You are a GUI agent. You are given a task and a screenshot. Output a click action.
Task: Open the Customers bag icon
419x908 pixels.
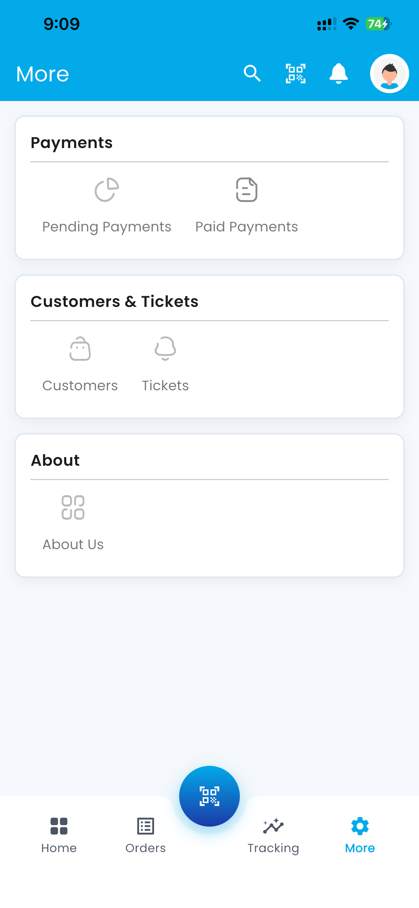point(80,349)
